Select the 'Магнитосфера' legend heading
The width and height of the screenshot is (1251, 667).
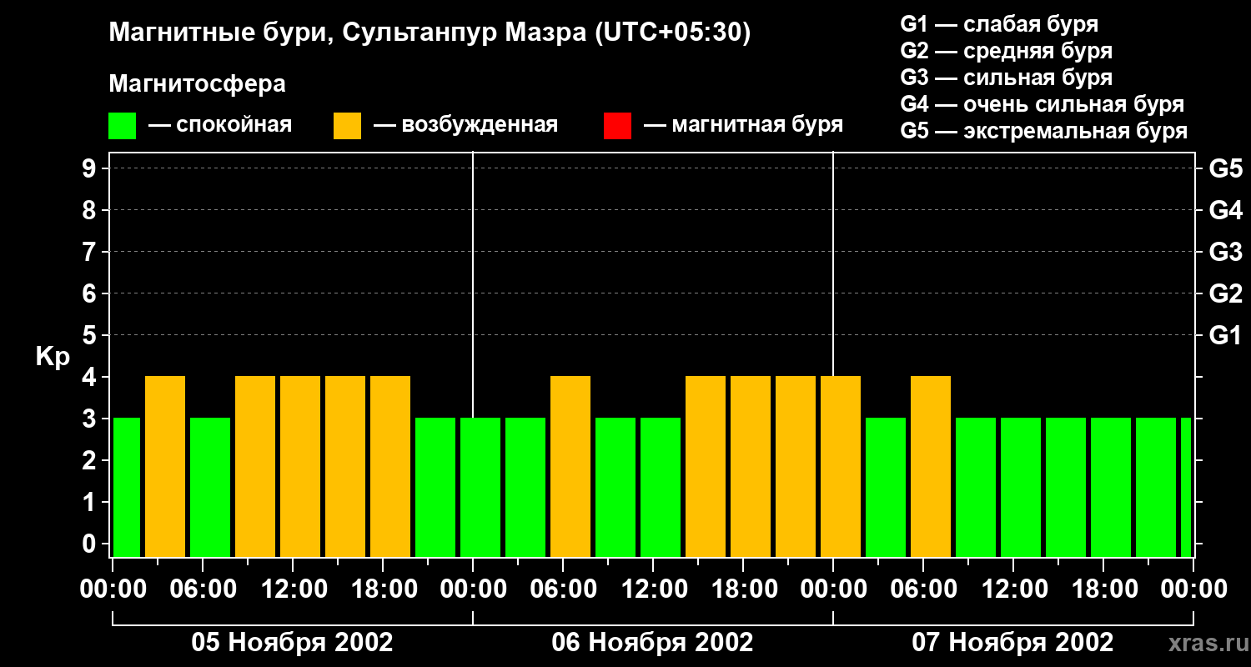[x=197, y=84]
